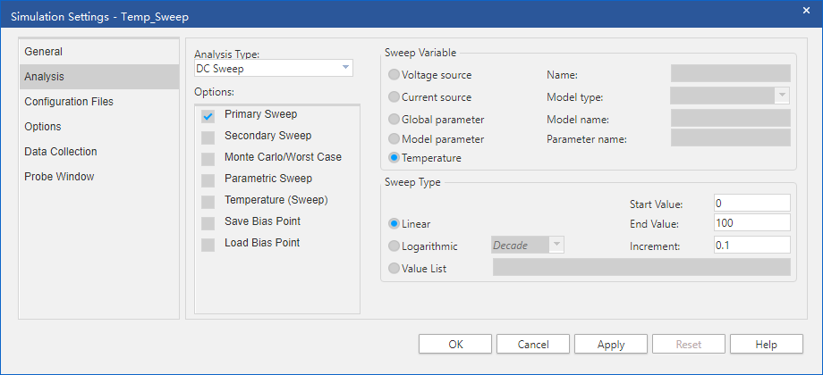Open the Configuration Files section

[x=69, y=102]
